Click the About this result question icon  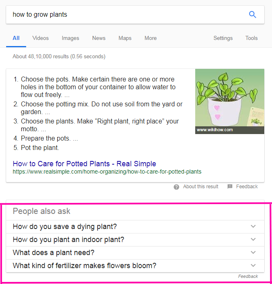(x=176, y=187)
